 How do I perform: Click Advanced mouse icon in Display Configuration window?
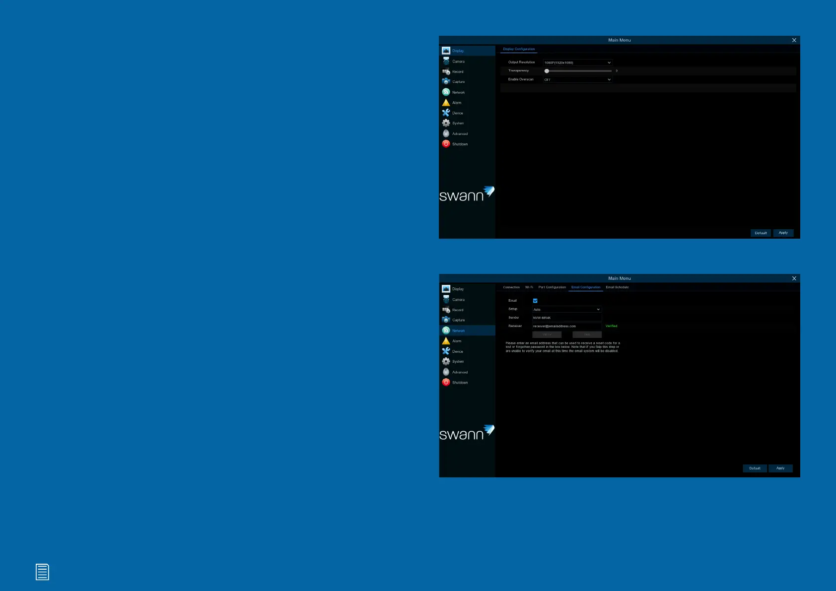pyautogui.click(x=446, y=133)
